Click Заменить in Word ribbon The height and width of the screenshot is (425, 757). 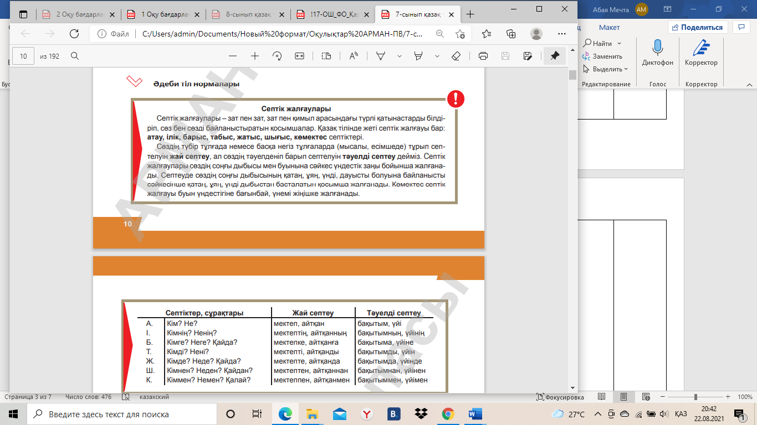click(x=602, y=56)
